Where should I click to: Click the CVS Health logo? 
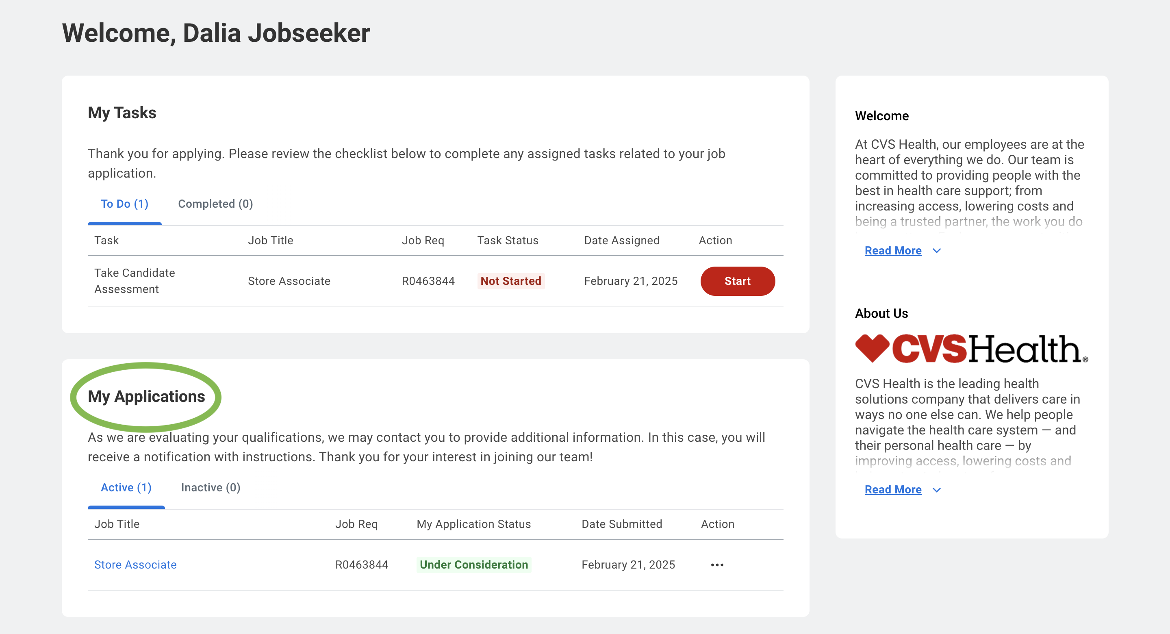coord(971,349)
